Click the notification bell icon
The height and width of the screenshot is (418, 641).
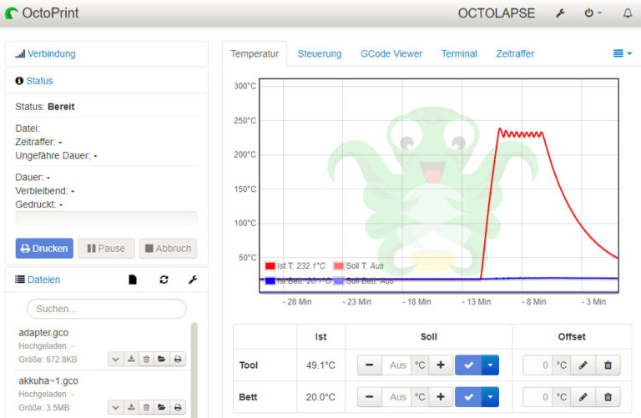[x=628, y=13]
